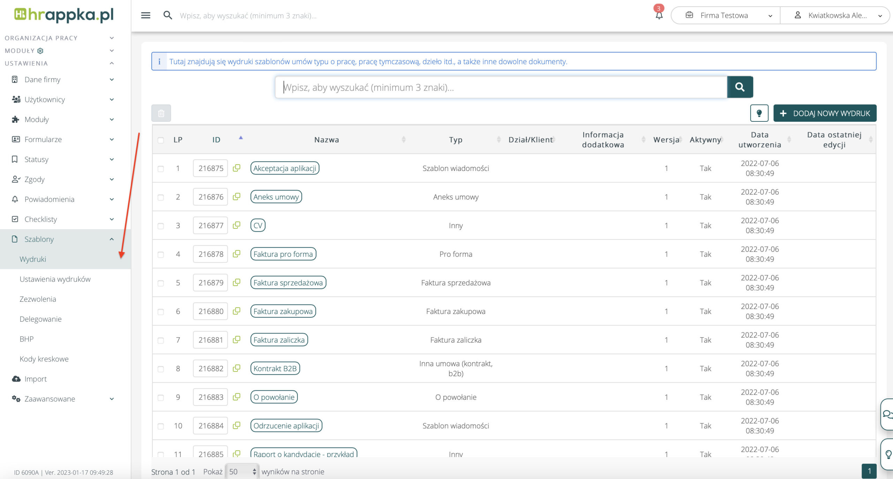The image size is (893, 479).
Task: Check the select-all header checkbox
Action: point(160,140)
